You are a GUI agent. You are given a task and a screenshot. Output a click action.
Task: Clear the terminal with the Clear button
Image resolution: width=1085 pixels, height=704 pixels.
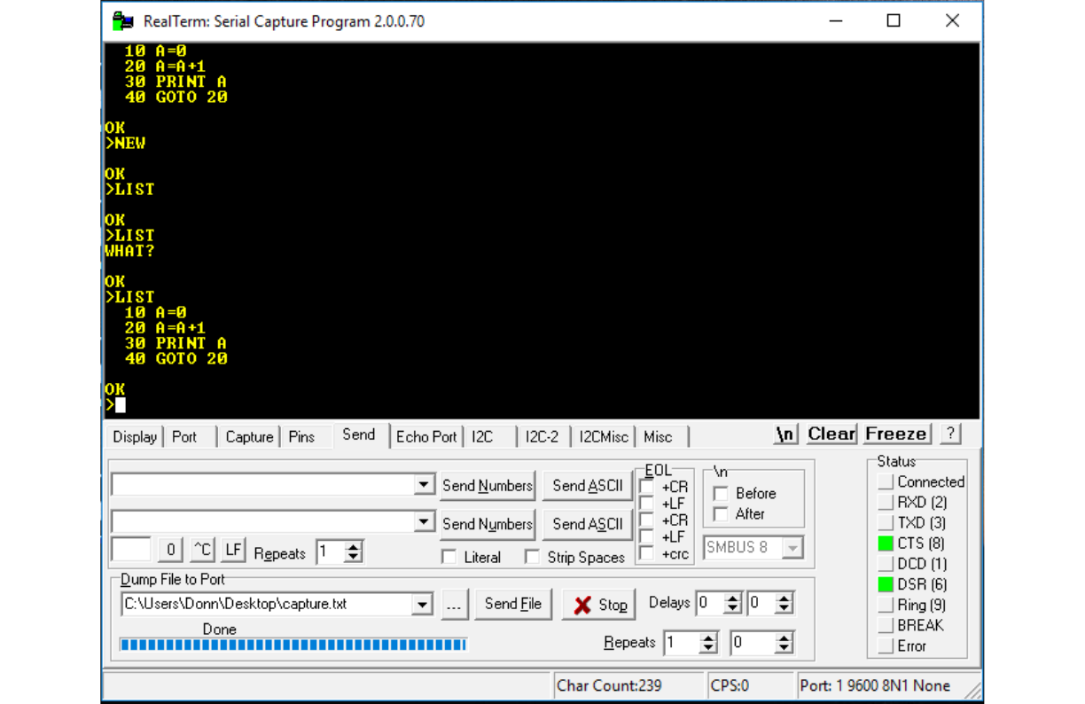(831, 434)
